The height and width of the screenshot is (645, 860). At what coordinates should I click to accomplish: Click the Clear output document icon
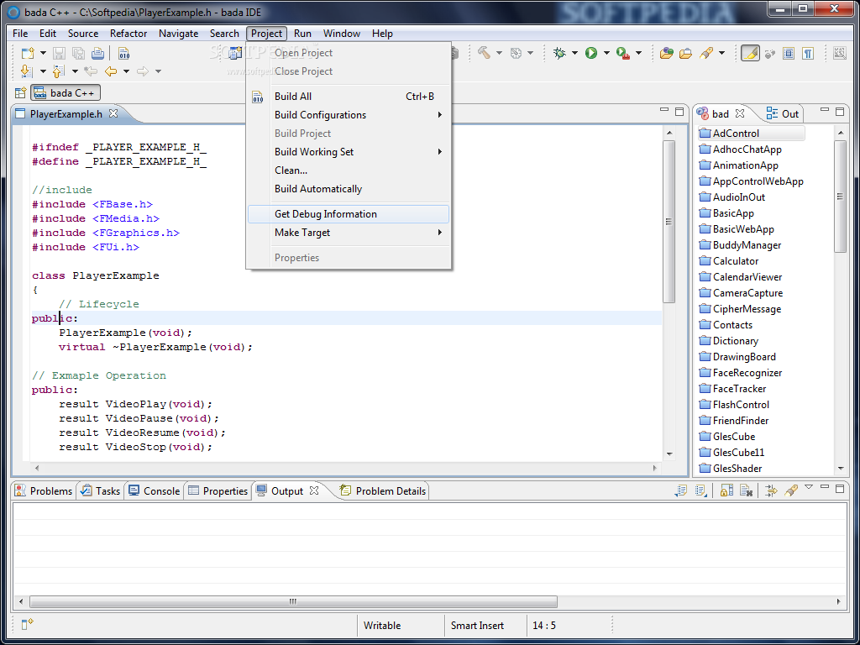746,490
